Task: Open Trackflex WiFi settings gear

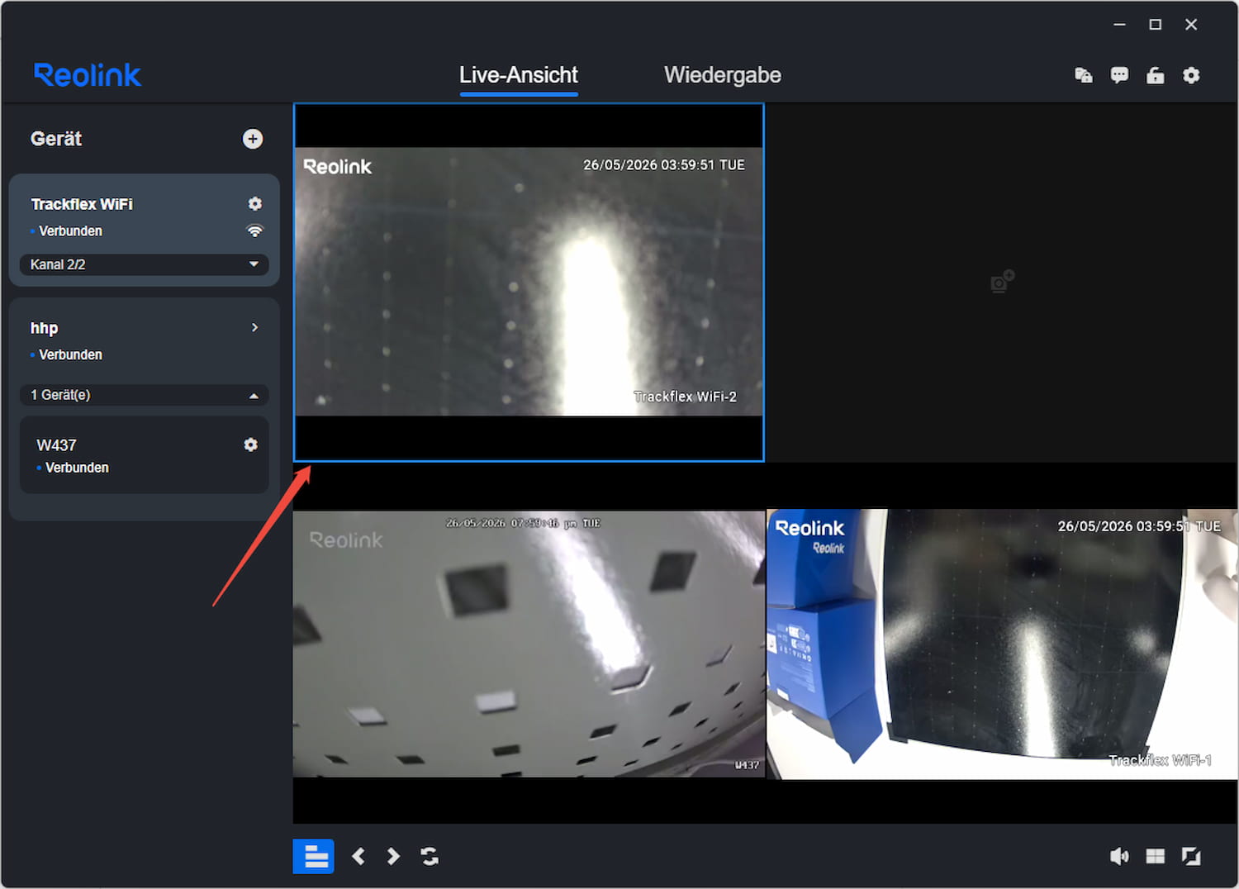Action: (255, 203)
